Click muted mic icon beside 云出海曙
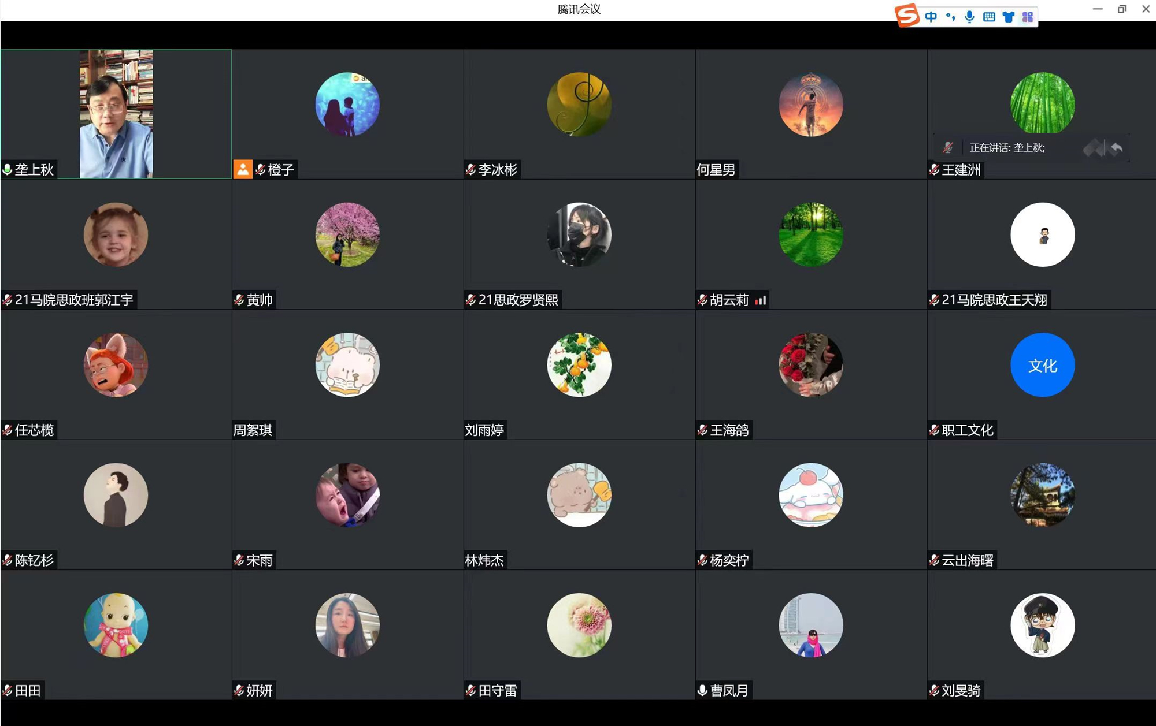The image size is (1156, 726). tap(934, 560)
